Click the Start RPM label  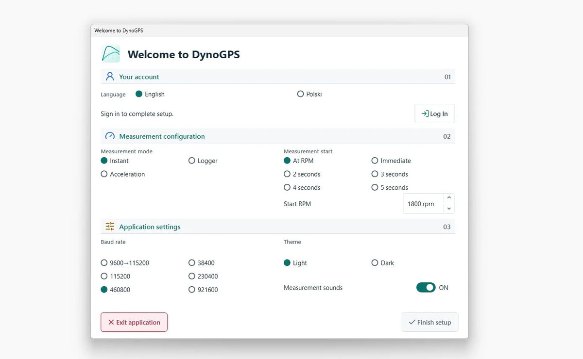point(297,204)
